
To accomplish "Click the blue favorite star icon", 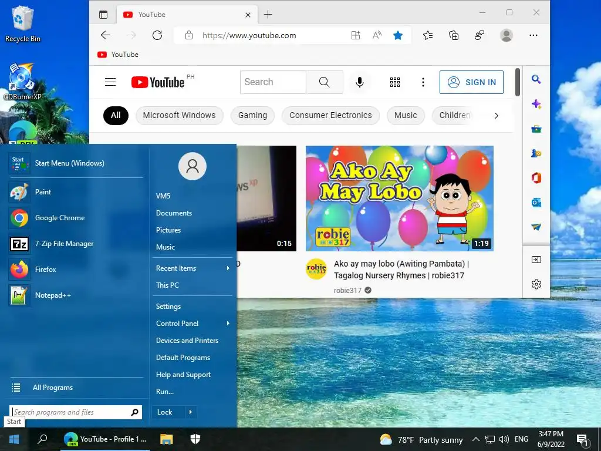I will tap(398, 35).
